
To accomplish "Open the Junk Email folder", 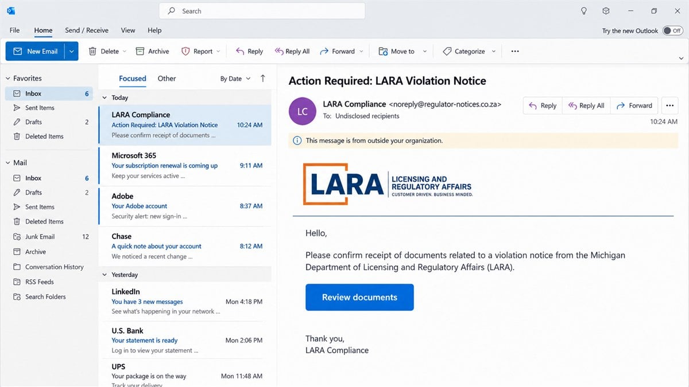I will pyautogui.click(x=49, y=237).
